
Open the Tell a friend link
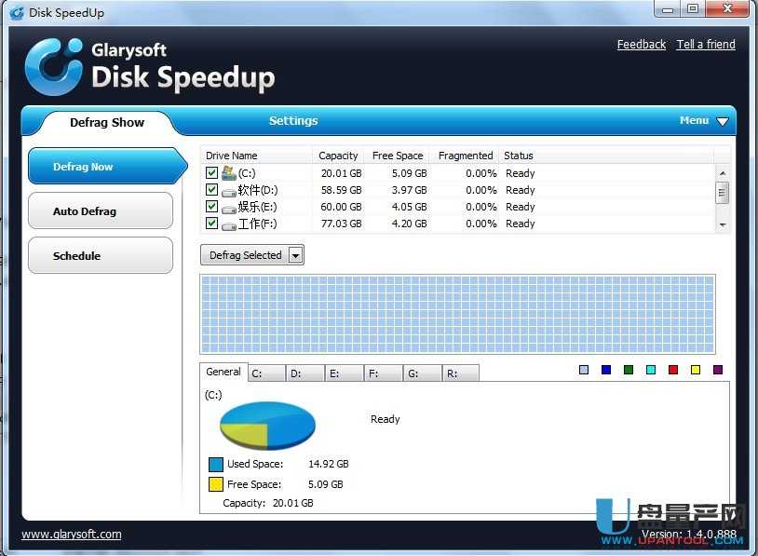tap(706, 45)
